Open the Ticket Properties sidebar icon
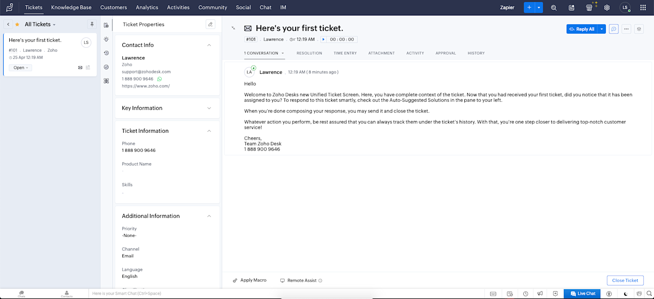654x299 pixels. tap(107, 25)
